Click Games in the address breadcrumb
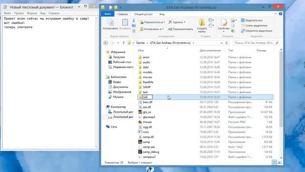305x172 pixels. click(140, 43)
